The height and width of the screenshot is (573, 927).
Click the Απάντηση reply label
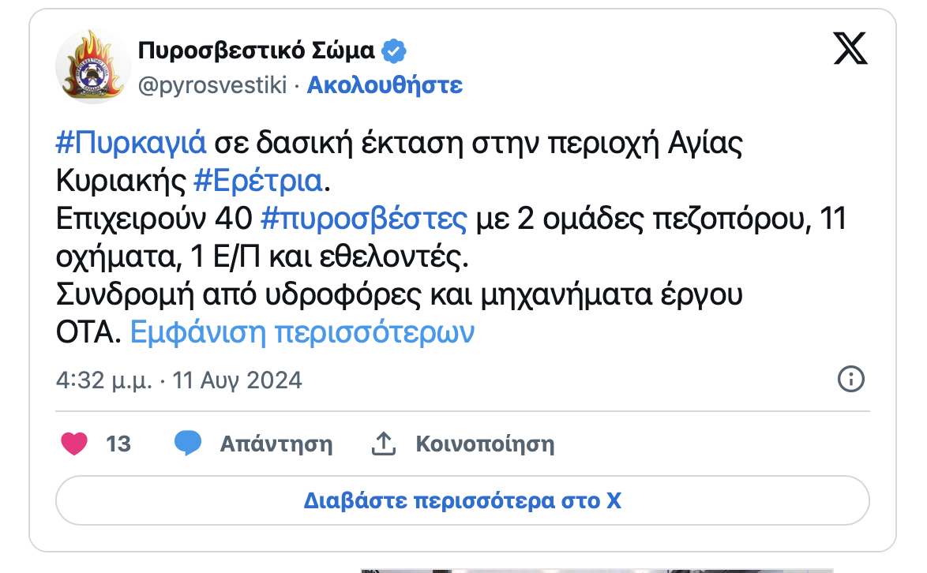(276, 444)
